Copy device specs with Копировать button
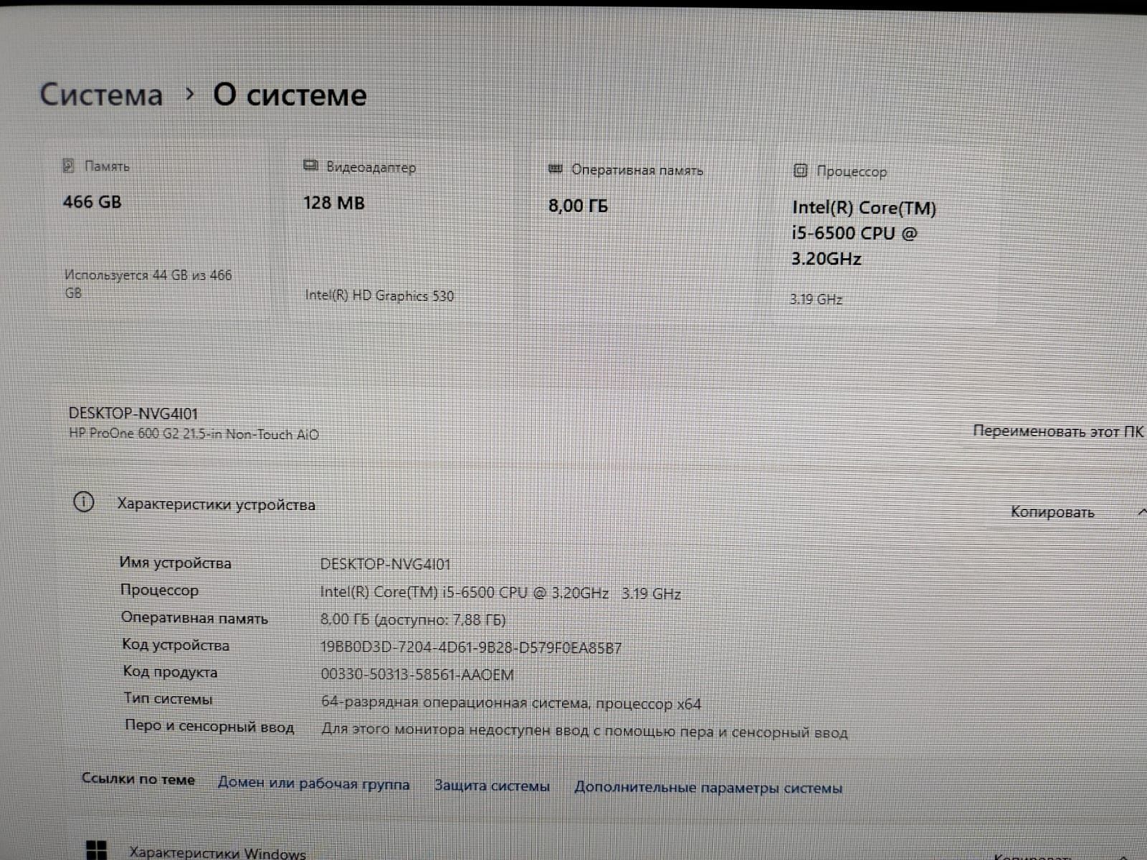The width and height of the screenshot is (1147, 860). click(x=1052, y=512)
